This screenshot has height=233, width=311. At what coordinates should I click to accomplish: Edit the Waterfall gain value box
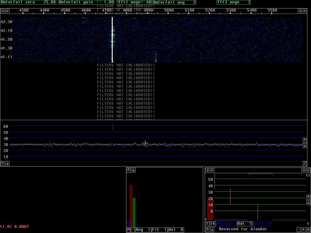pos(86,2)
